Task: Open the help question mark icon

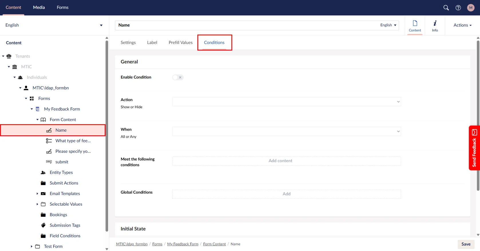Action: point(458,8)
